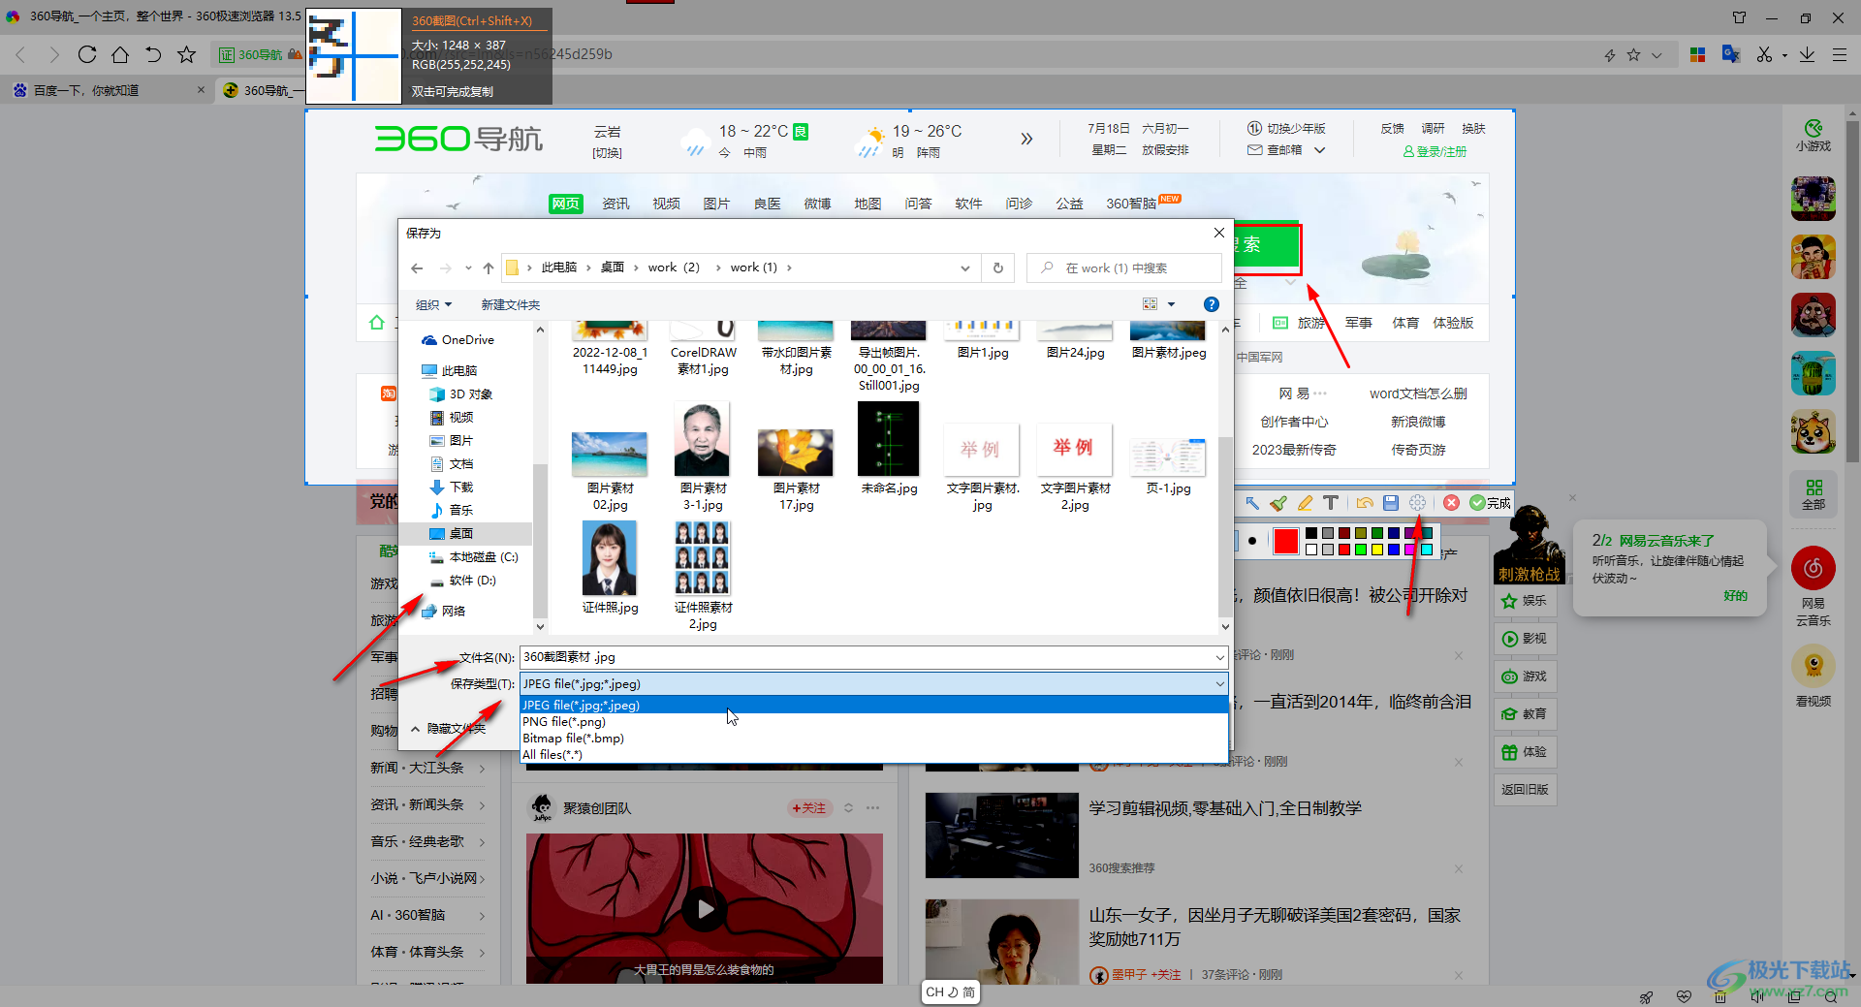Click the 文件名 filename input field

point(866,657)
